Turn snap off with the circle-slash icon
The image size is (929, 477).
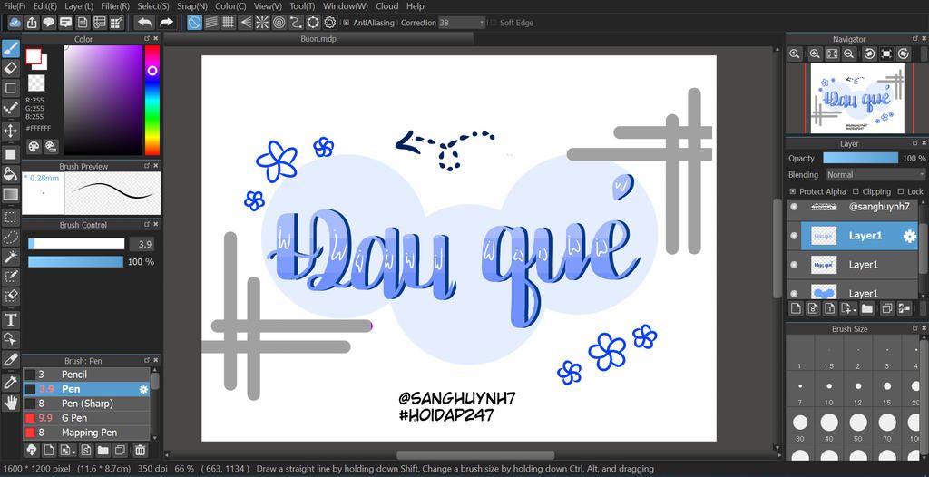[x=194, y=23]
